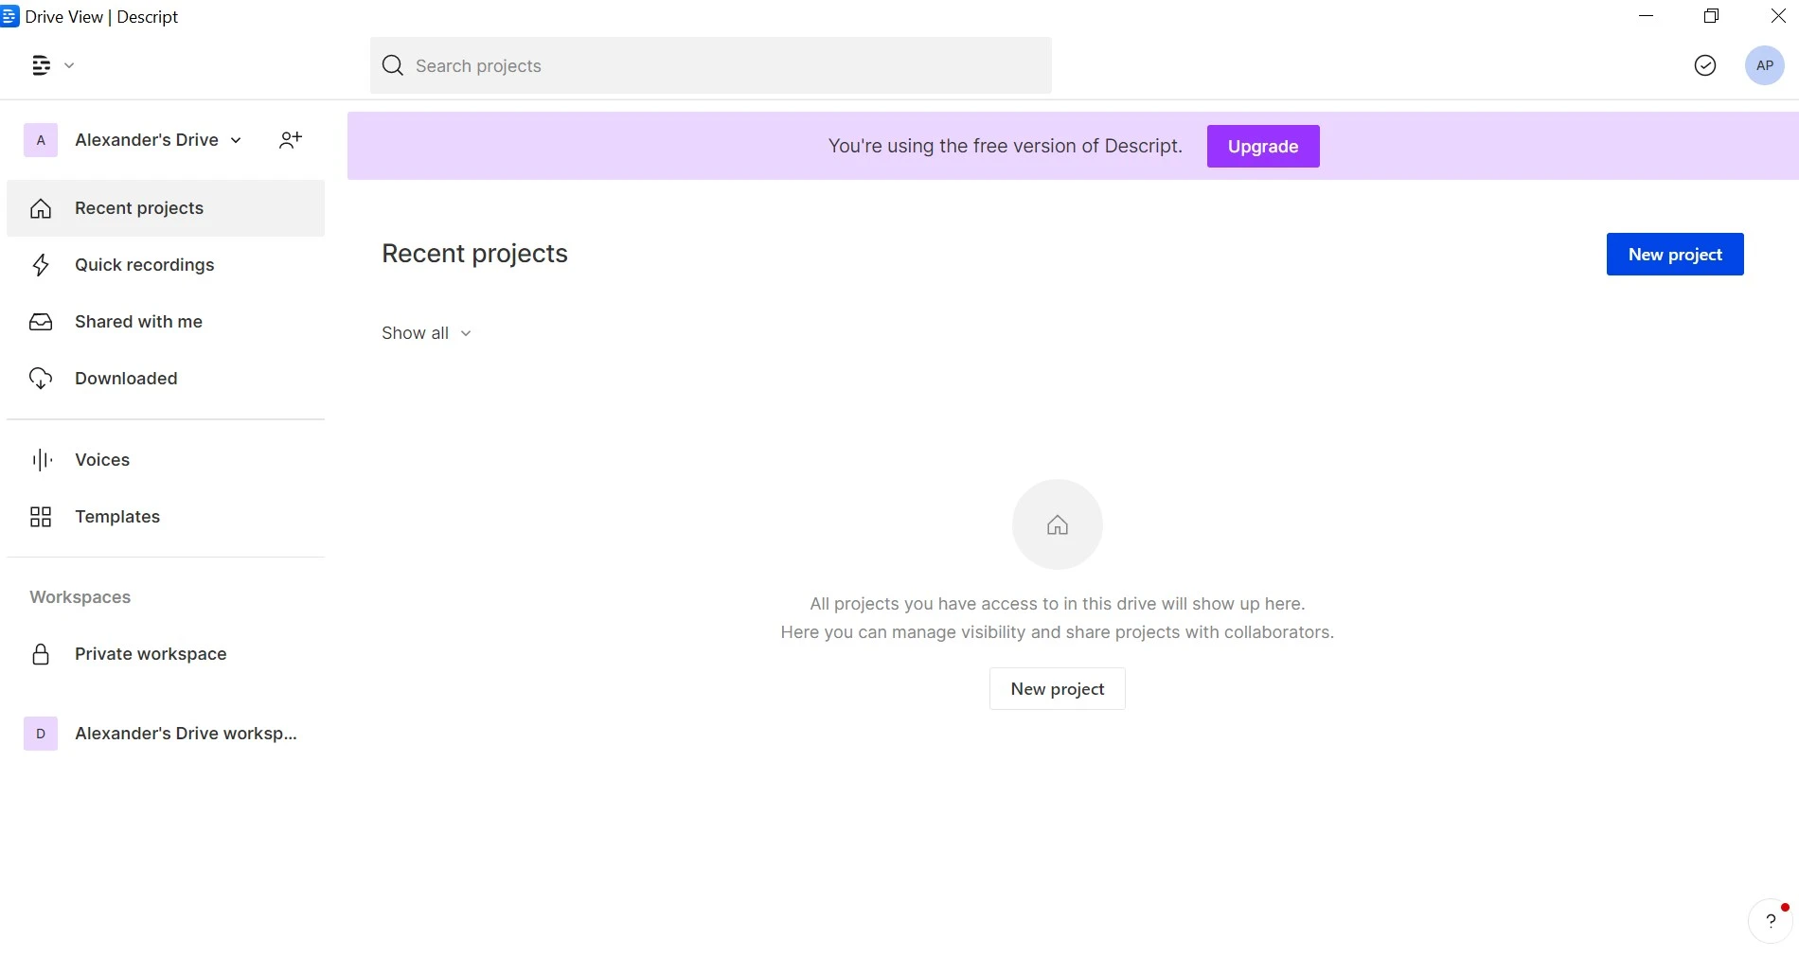Screen dimensions: 1799x957
Task: Focus the Search projects field
Action: click(711, 65)
